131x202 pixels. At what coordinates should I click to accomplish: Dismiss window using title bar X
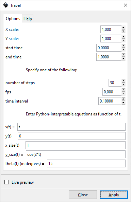(126, 5)
